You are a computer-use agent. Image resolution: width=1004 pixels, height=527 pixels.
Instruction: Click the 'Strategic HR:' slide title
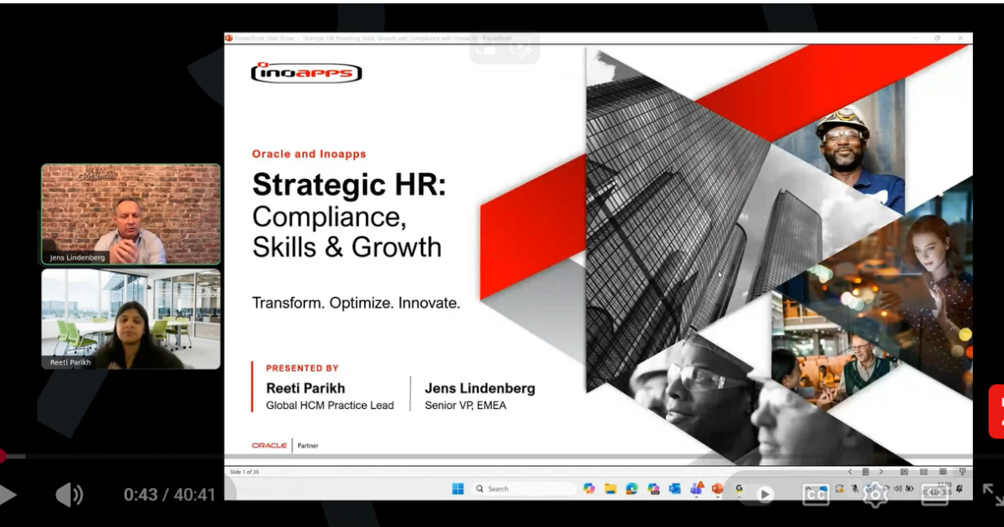(x=350, y=184)
